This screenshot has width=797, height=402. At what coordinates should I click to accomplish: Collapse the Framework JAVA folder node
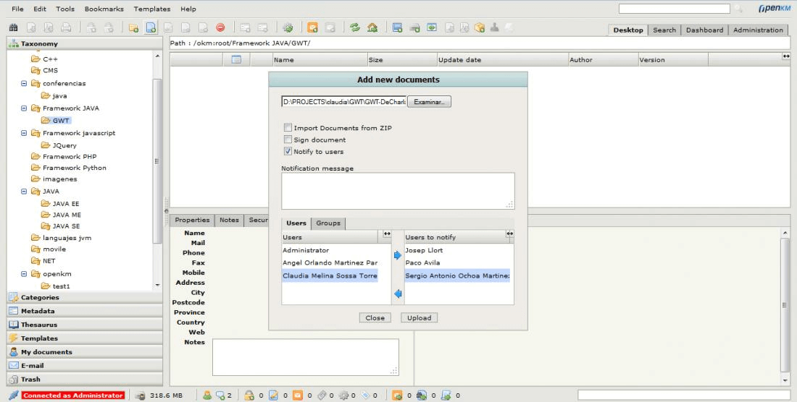pos(24,108)
